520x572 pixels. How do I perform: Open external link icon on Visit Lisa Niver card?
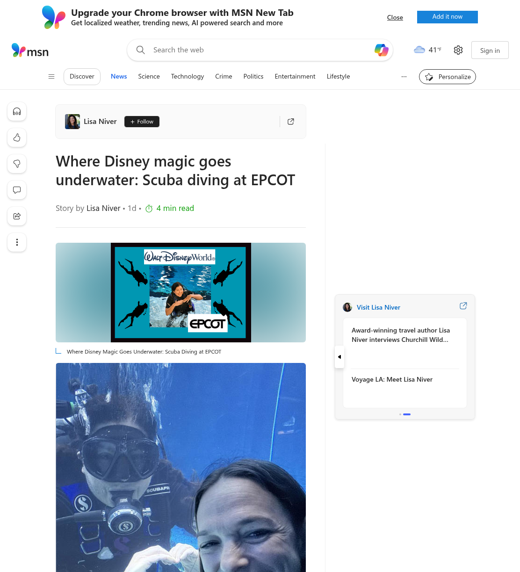(x=463, y=306)
